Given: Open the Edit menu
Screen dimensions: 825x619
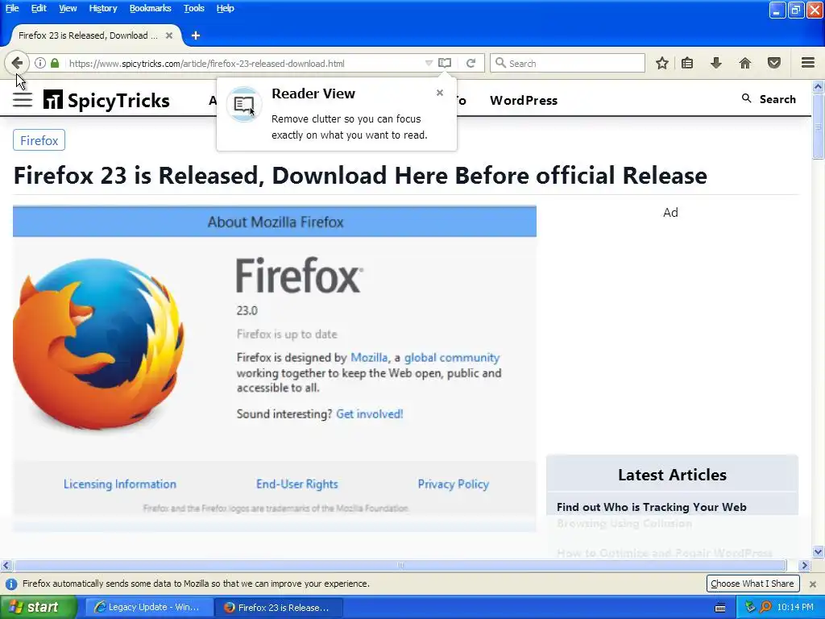Looking at the screenshot, I should click(39, 8).
